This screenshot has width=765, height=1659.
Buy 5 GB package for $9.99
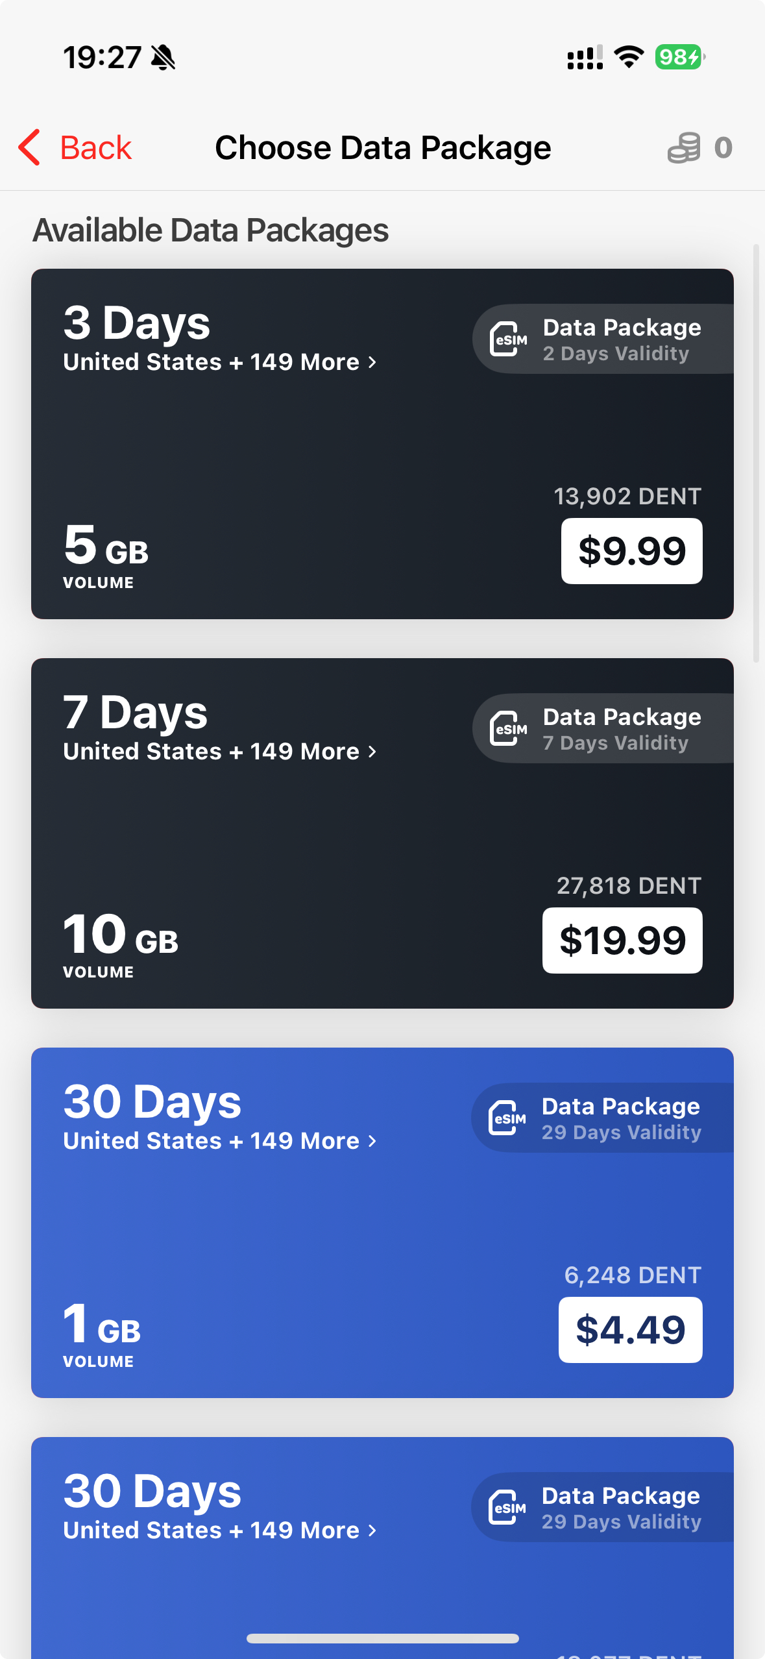click(631, 551)
